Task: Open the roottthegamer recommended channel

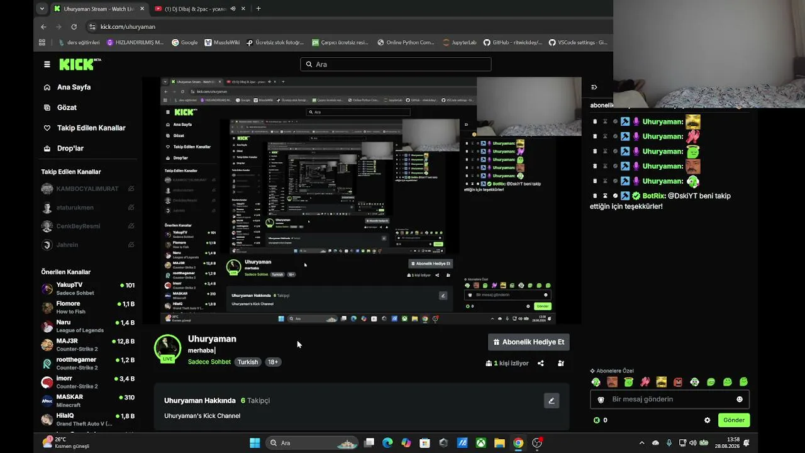Action: [x=89, y=364]
